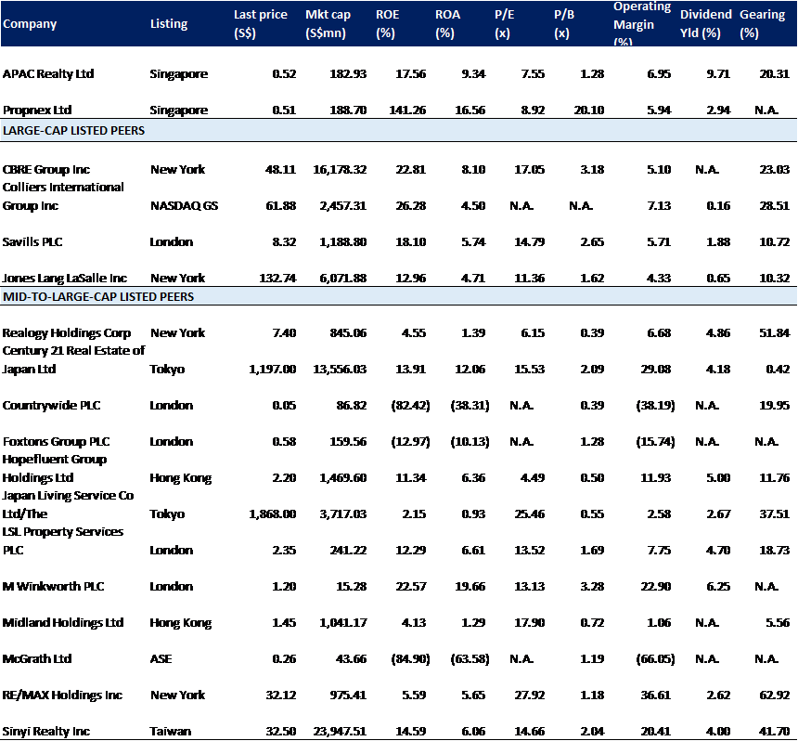This screenshot has width=798, height=741.
Task: Click Sinyi Realty market cap 23,947.51
Action: (340, 732)
